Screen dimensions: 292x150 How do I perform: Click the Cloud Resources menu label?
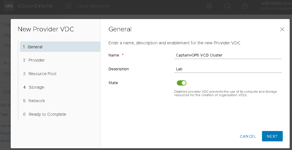point(93,6)
